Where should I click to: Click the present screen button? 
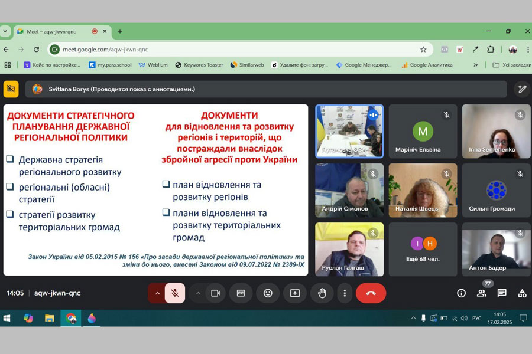tap(295, 293)
